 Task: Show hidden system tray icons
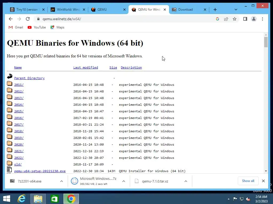tap(228, 199)
